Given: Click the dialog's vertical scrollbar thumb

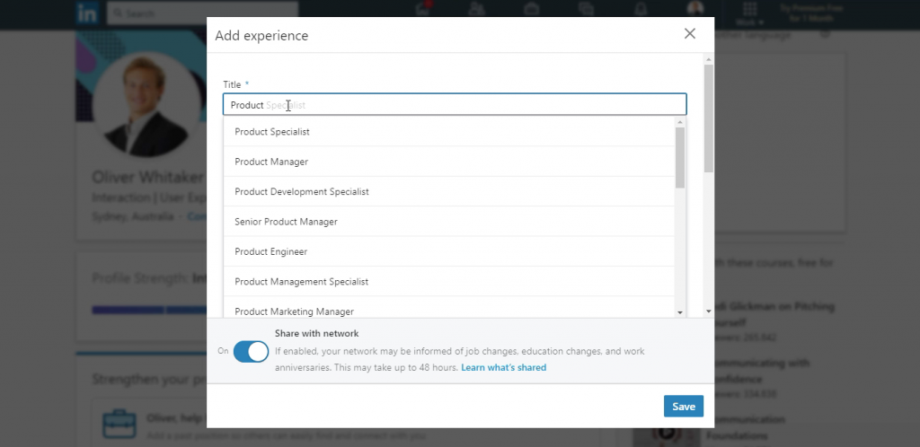Looking at the screenshot, I should coord(709,118).
